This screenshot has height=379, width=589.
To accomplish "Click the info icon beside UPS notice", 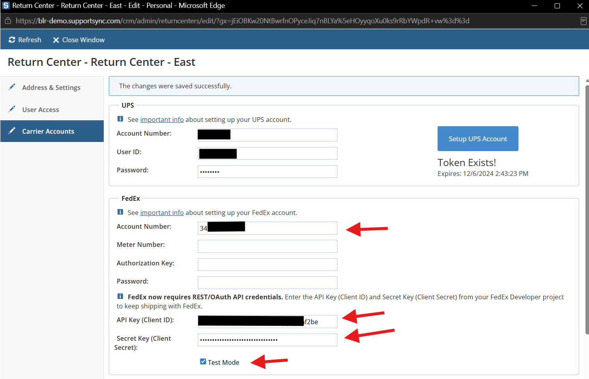I will [120, 119].
